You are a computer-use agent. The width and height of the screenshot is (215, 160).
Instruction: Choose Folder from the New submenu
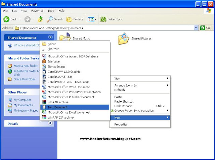pyautogui.click(x=75, y=44)
